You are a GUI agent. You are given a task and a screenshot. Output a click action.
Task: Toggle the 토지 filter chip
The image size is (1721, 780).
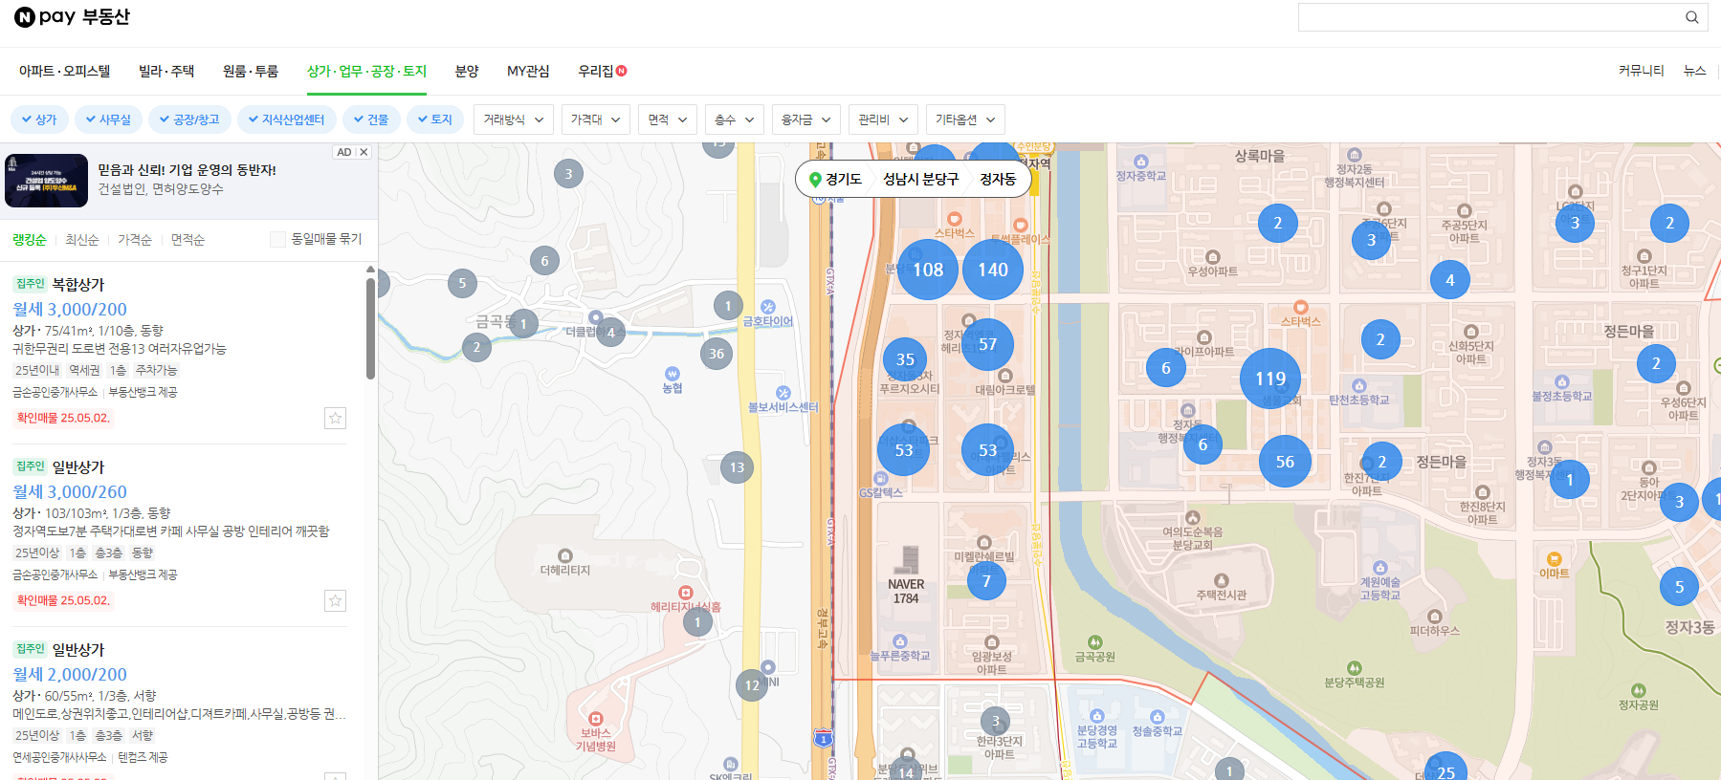(435, 119)
